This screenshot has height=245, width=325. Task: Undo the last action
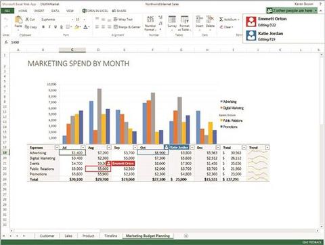6,20
